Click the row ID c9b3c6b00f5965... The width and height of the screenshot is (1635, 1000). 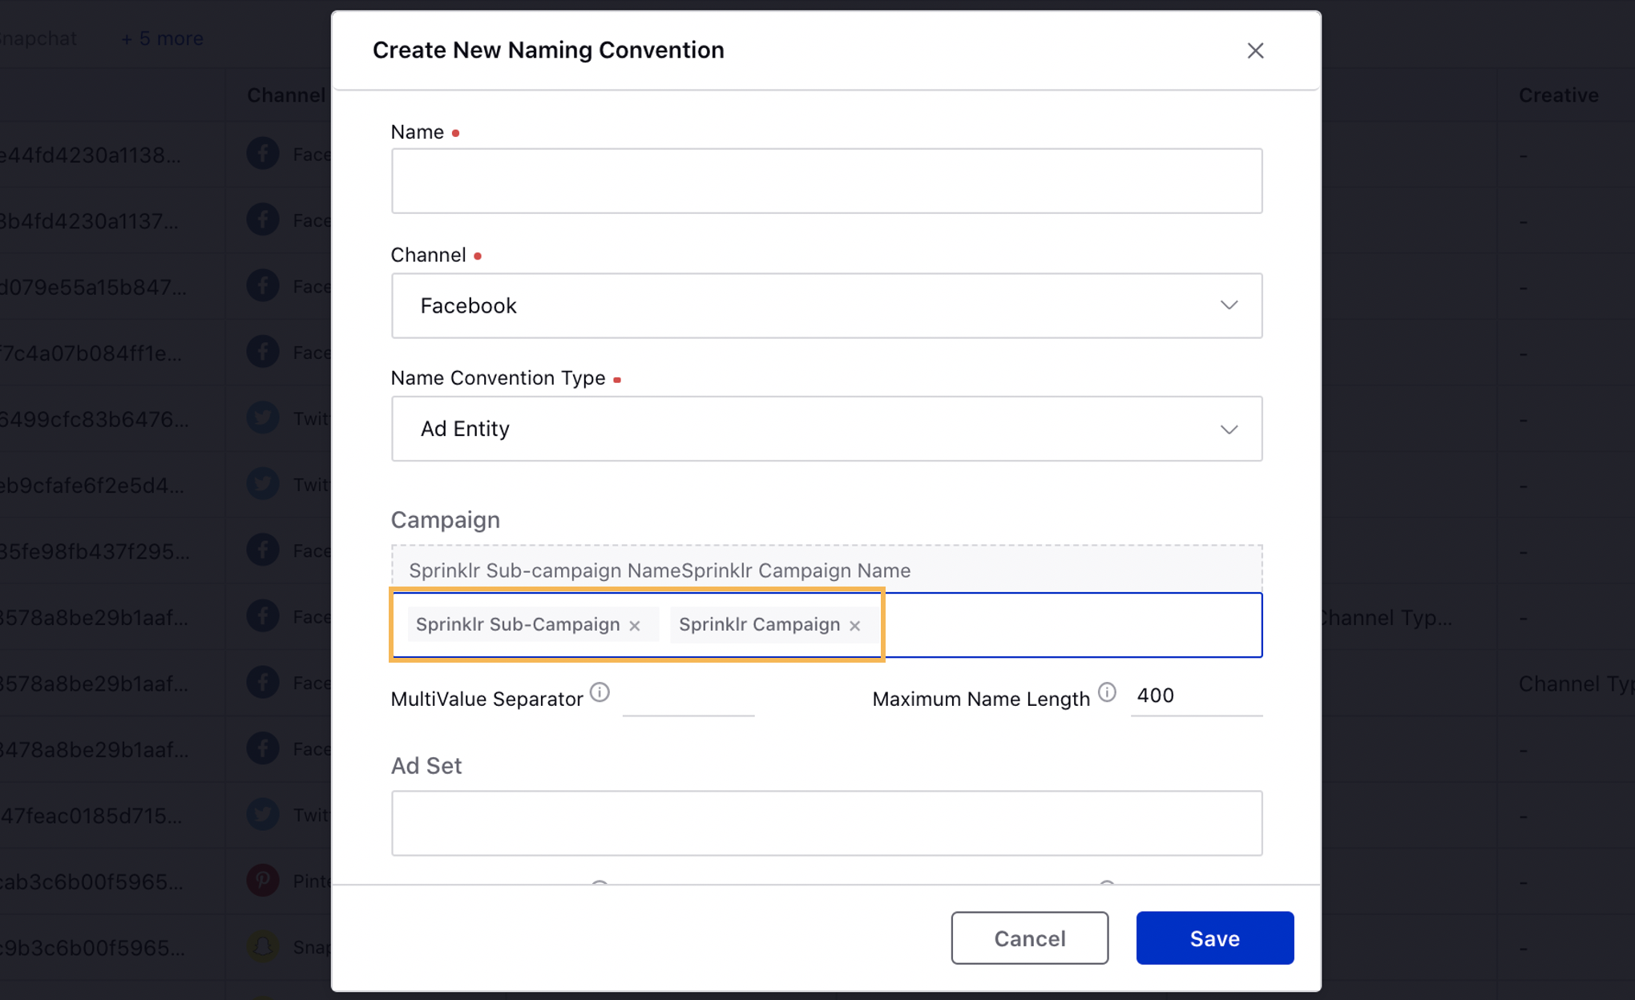coord(93,947)
